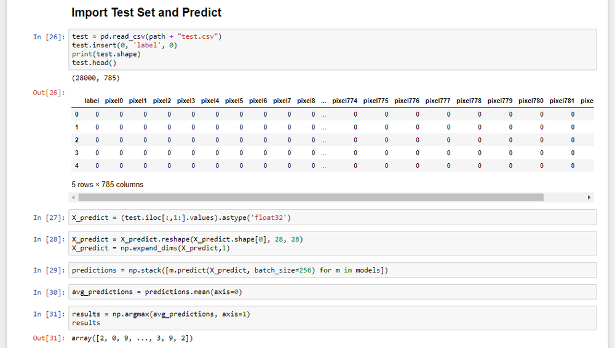Click the In [29] cell prompt
Viewport: 615px width, 348px height.
(48, 270)
